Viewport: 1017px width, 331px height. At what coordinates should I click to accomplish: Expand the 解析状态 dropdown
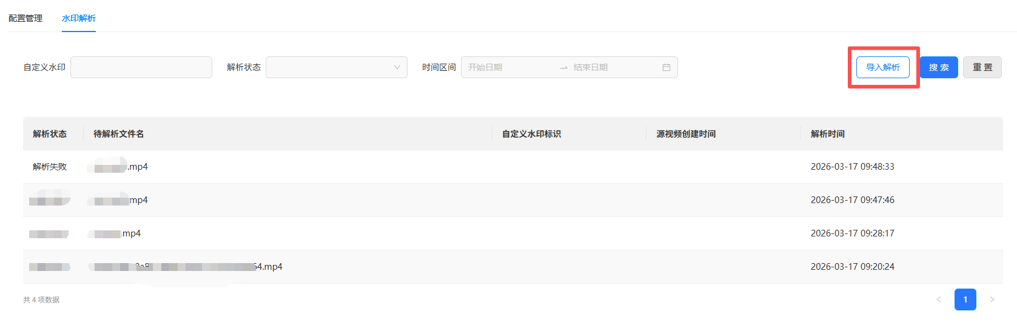(336, 67)
